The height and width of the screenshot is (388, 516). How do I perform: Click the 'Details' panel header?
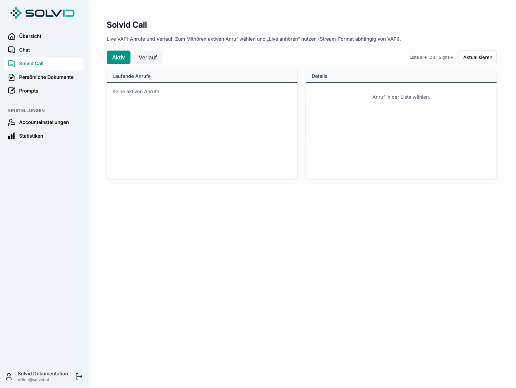click(401, 76)
